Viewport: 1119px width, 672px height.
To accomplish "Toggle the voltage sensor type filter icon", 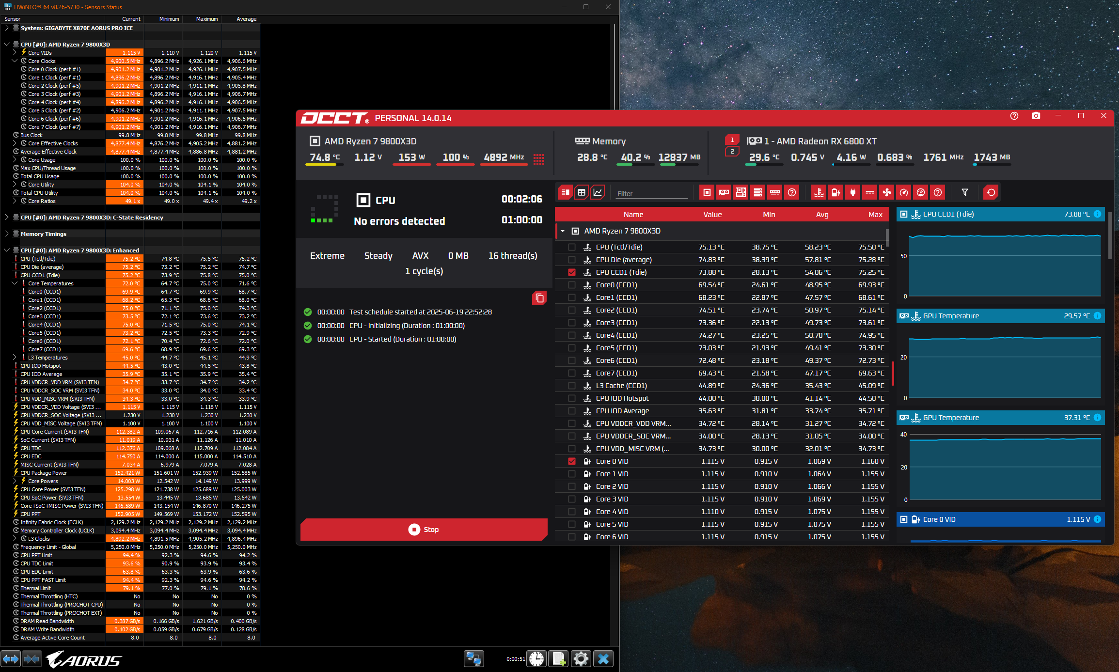I will (x=836, y=192).
